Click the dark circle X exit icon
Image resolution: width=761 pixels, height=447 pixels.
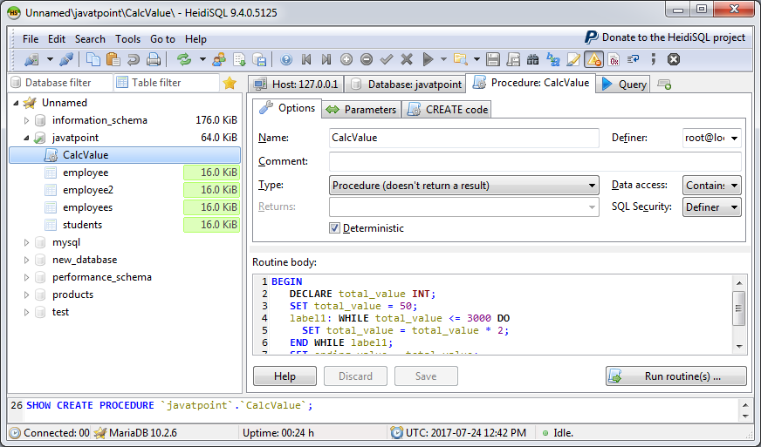coord(673,59)
